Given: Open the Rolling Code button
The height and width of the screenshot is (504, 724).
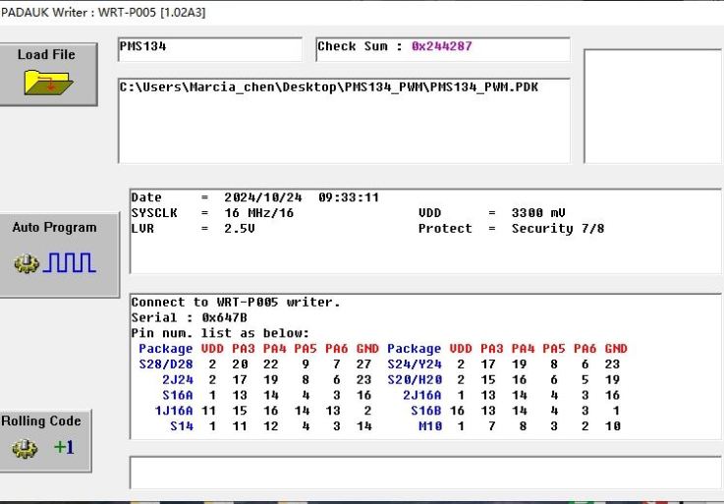Looking at the screenshot, I should 45,440.
